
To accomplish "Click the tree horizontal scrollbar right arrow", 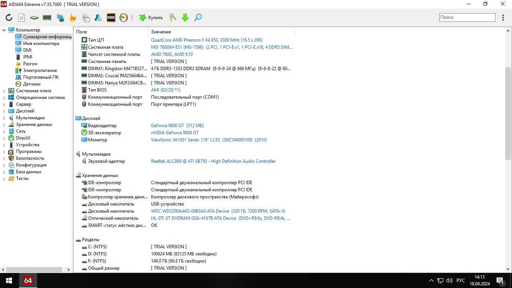I will coord(68,270).
